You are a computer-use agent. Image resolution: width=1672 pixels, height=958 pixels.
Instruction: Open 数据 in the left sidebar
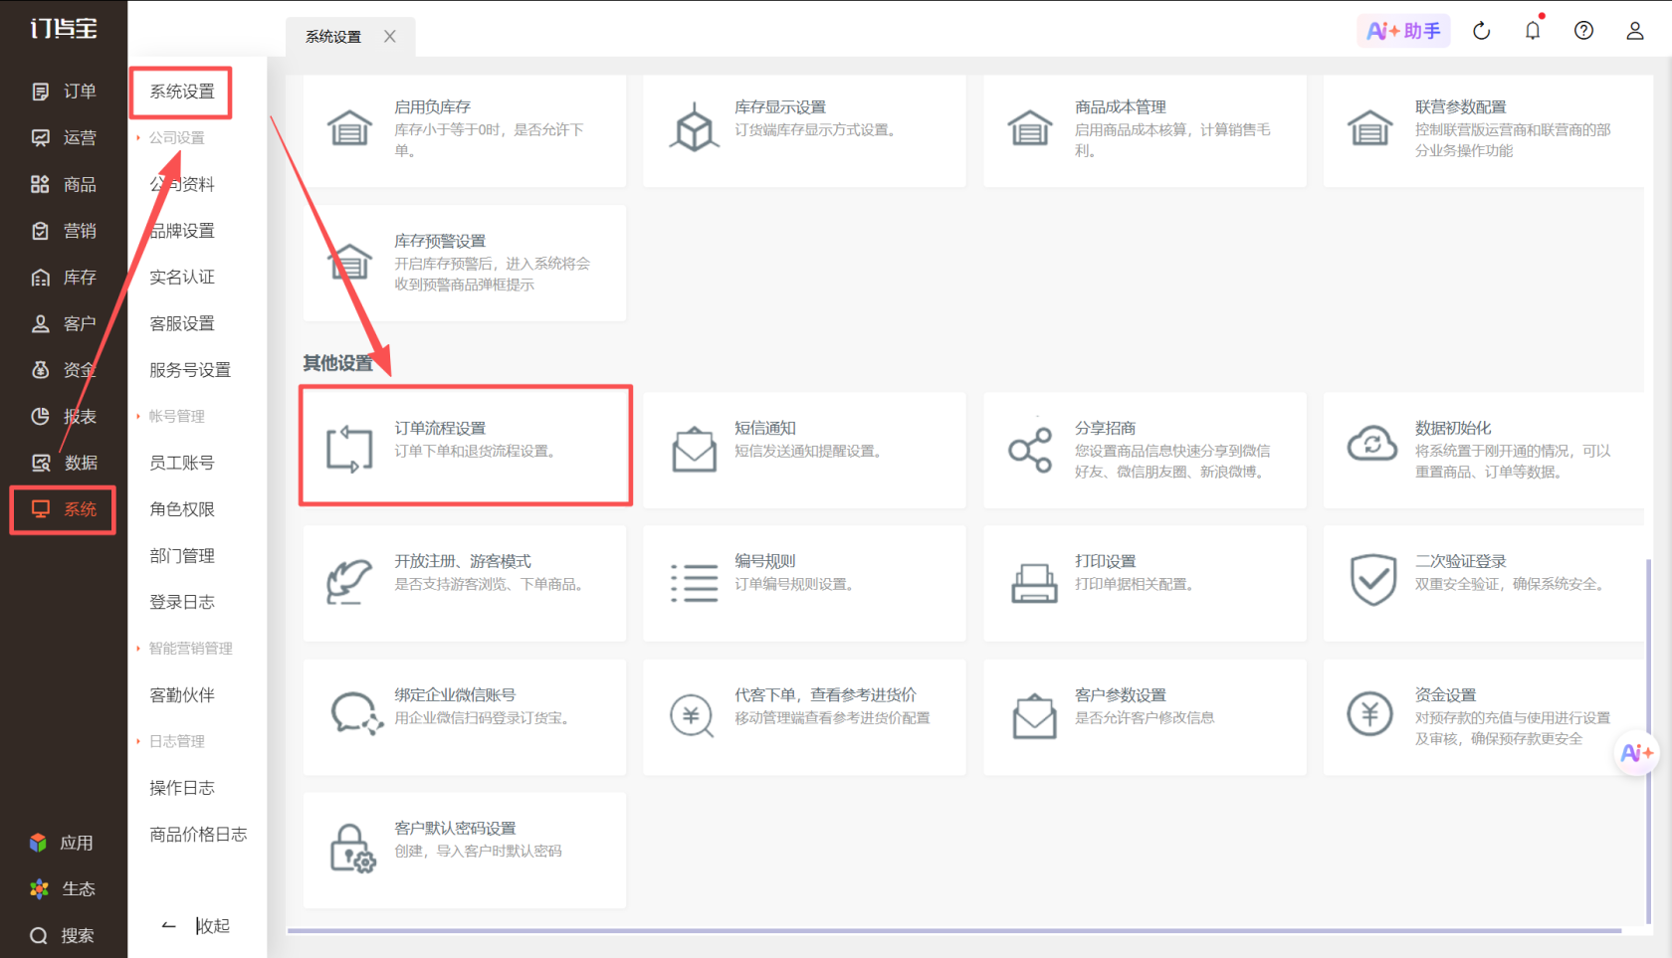pyautogui.click(x=64, y=463)
